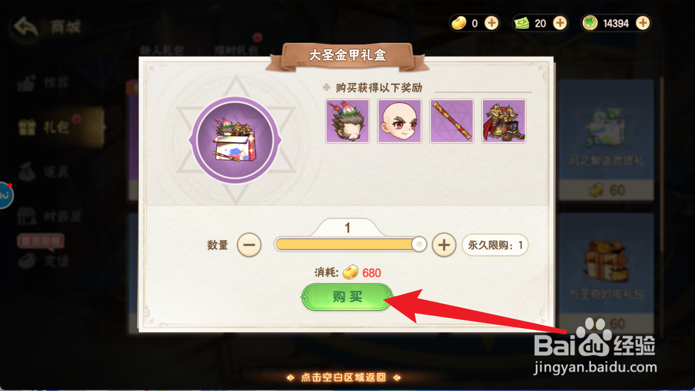Add gold ingots with the plus icon
Viewport: 695px width, 391px height.
pyautogui.click(x=491, y=23)
